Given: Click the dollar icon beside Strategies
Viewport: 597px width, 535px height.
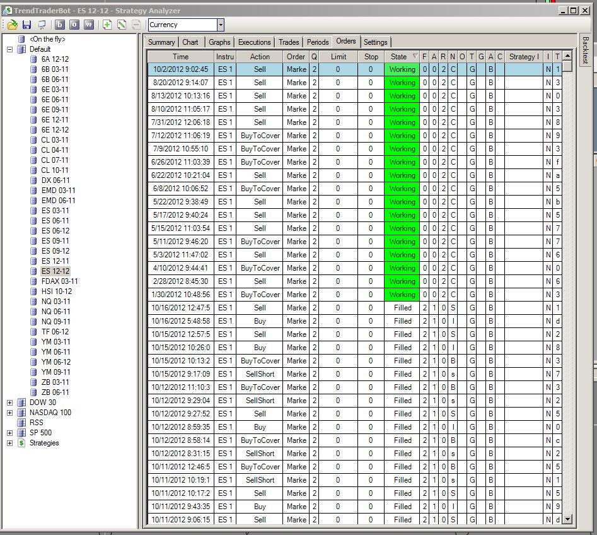Looking at the screenshot, I should (x=21, y=443).
